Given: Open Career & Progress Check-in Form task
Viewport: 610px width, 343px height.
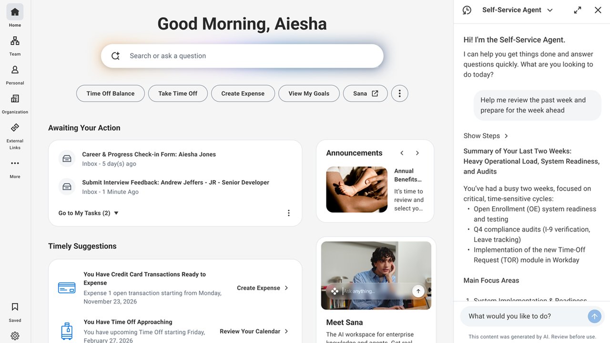Looking at the screenshot, I should pyautogui.click(x=149, y=154).
